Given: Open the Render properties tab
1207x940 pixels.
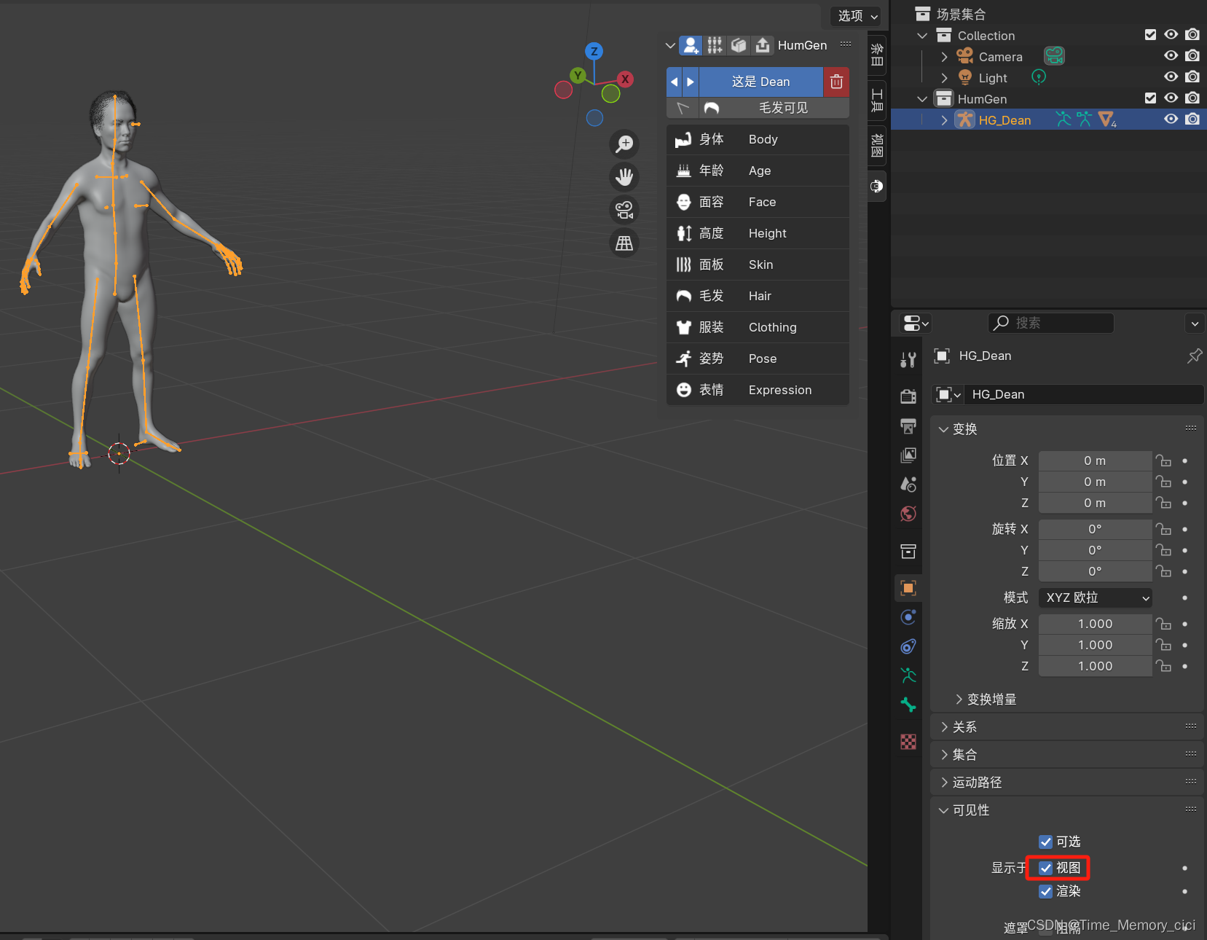Looking at the screenshot, I should pyautogui.click(x=908, y=396).
